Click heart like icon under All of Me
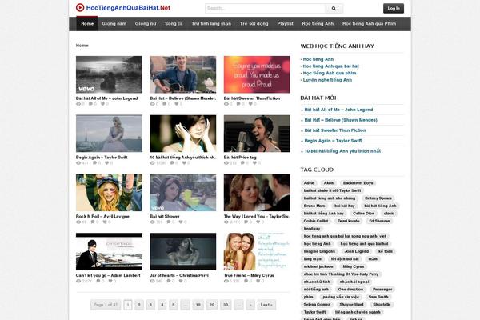Image resolution: width=480 pixels, height=320 pixels. pos(103,104)
